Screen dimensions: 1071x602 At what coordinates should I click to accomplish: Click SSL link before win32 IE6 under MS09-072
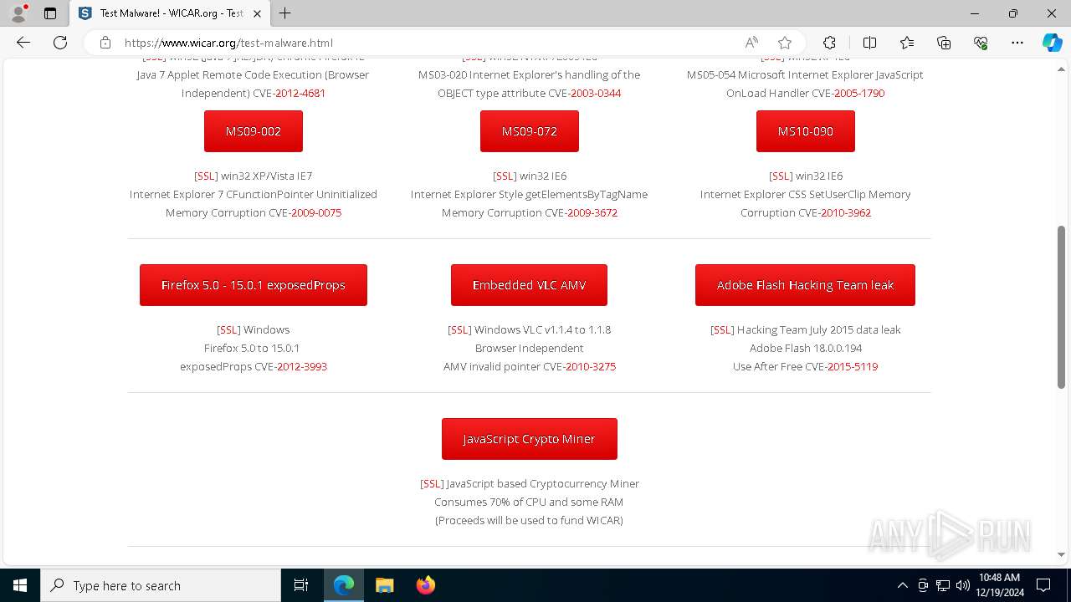(x=505, y=176)
